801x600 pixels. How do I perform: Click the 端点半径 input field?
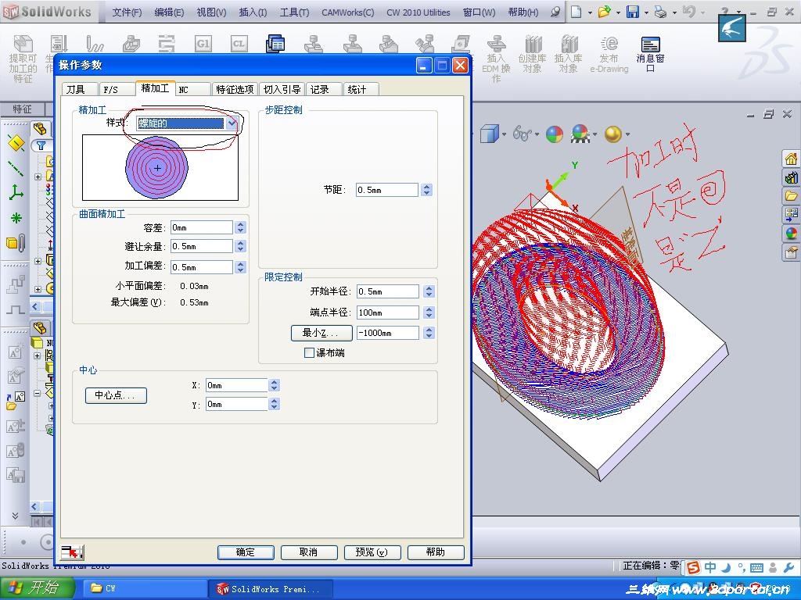point(388,312)
